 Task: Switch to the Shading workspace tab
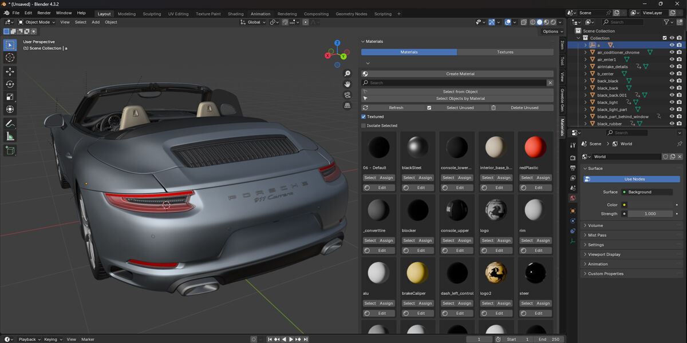tap(235, 14)
